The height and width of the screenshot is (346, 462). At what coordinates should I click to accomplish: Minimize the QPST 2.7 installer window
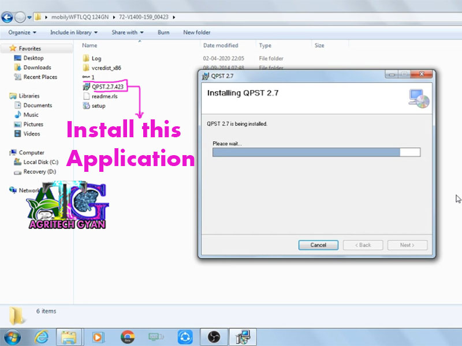click(x=392, y=74)
